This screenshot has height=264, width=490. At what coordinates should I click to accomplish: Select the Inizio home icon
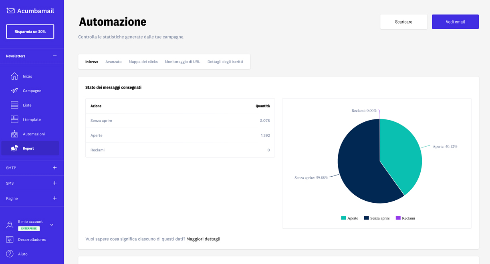pos(13,76)
